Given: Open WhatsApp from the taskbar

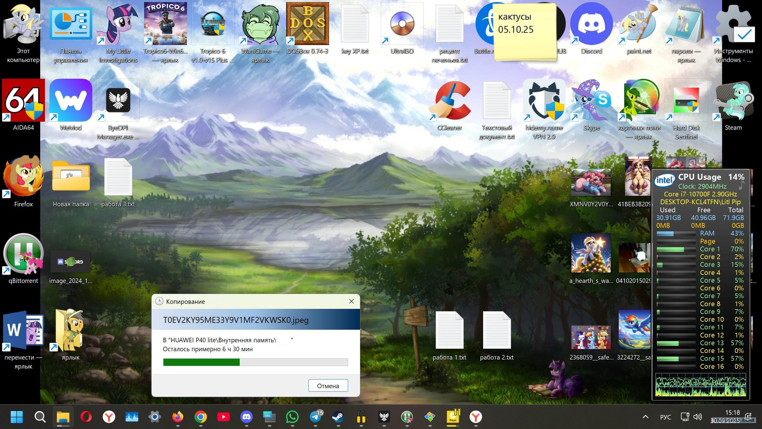Looking at the screenshot, I should click(x=292, y=416).
